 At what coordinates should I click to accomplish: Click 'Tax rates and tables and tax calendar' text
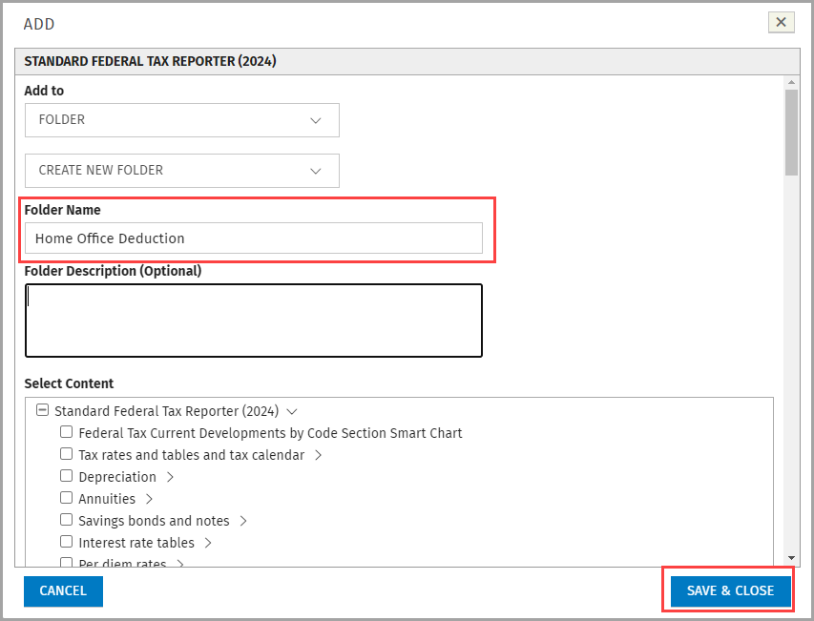pyautogui.click(x=192, y=455)
